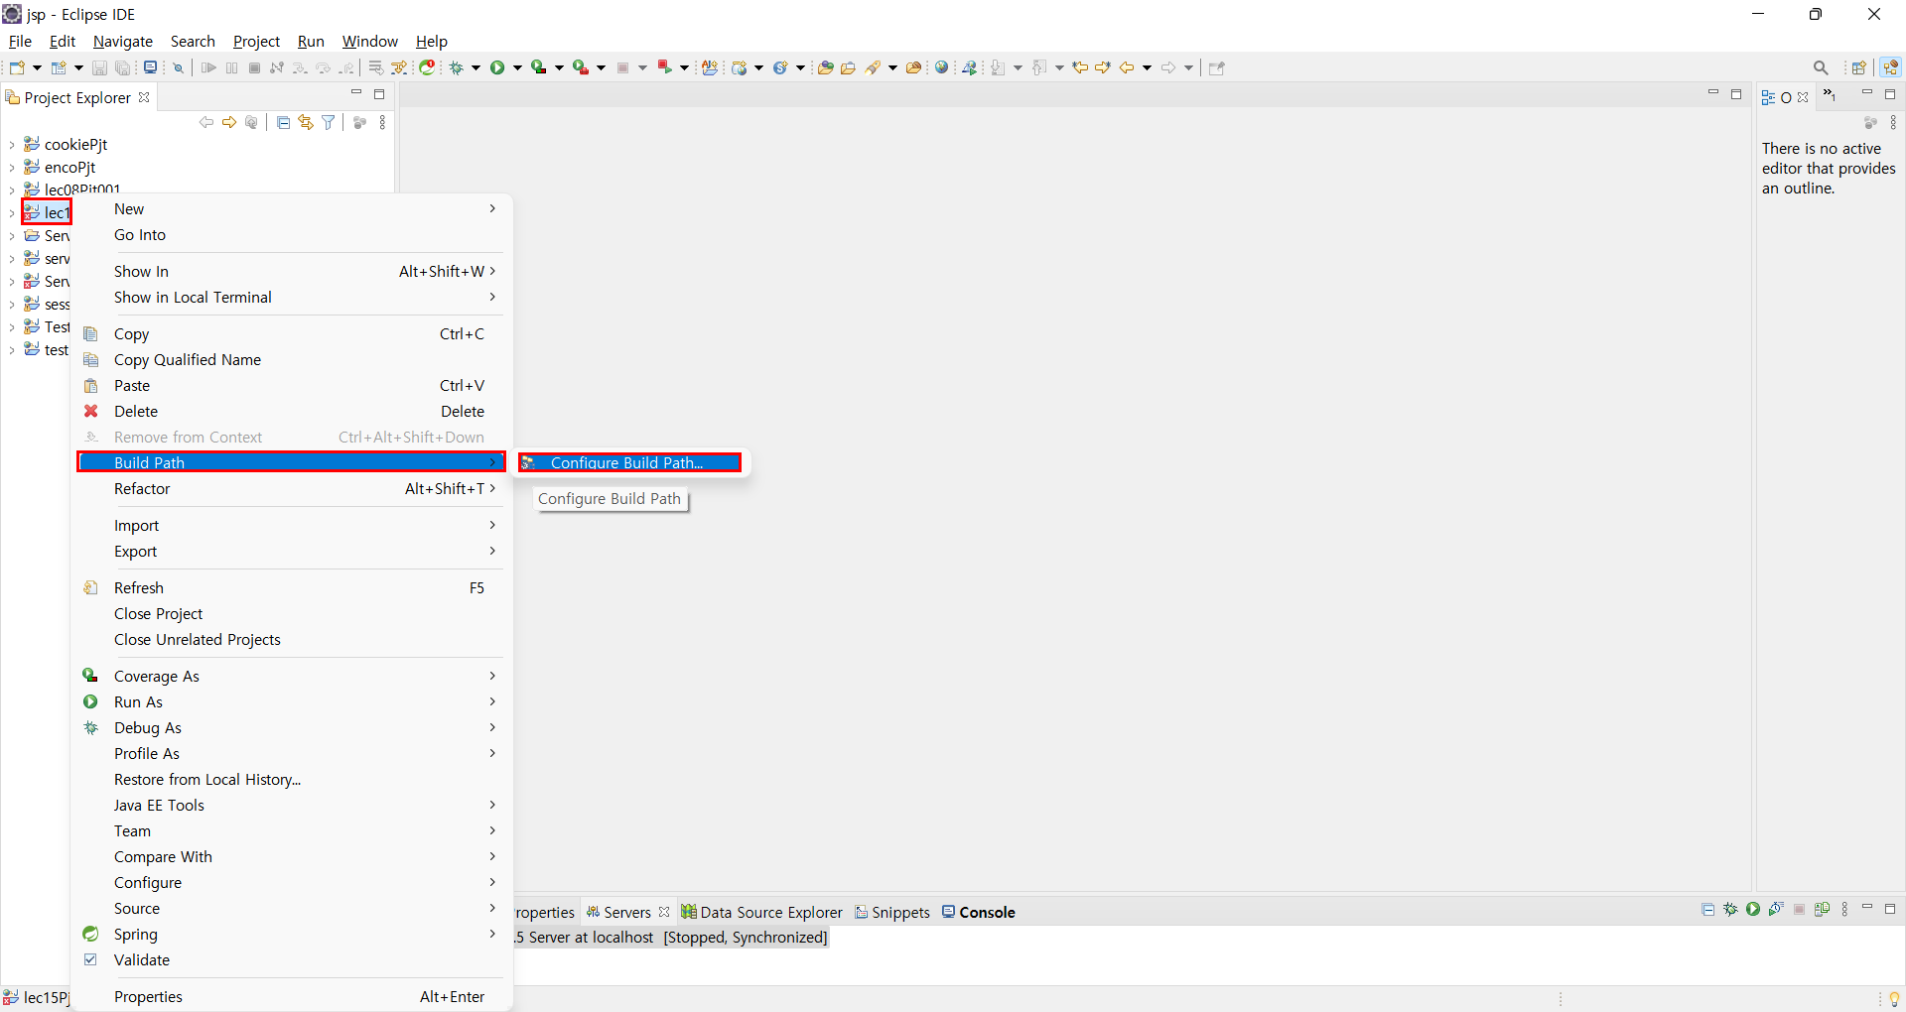This screenshot has height=1012, width=1906.
Task: Toggle Skip All Breakpoints icon
Action: tap(179, 67)
